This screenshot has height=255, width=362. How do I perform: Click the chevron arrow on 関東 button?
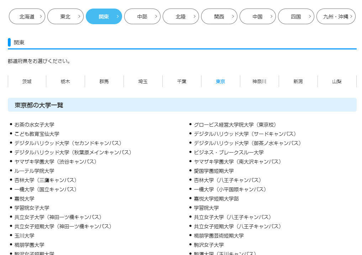pyautogui.click(x=117, y=16)
